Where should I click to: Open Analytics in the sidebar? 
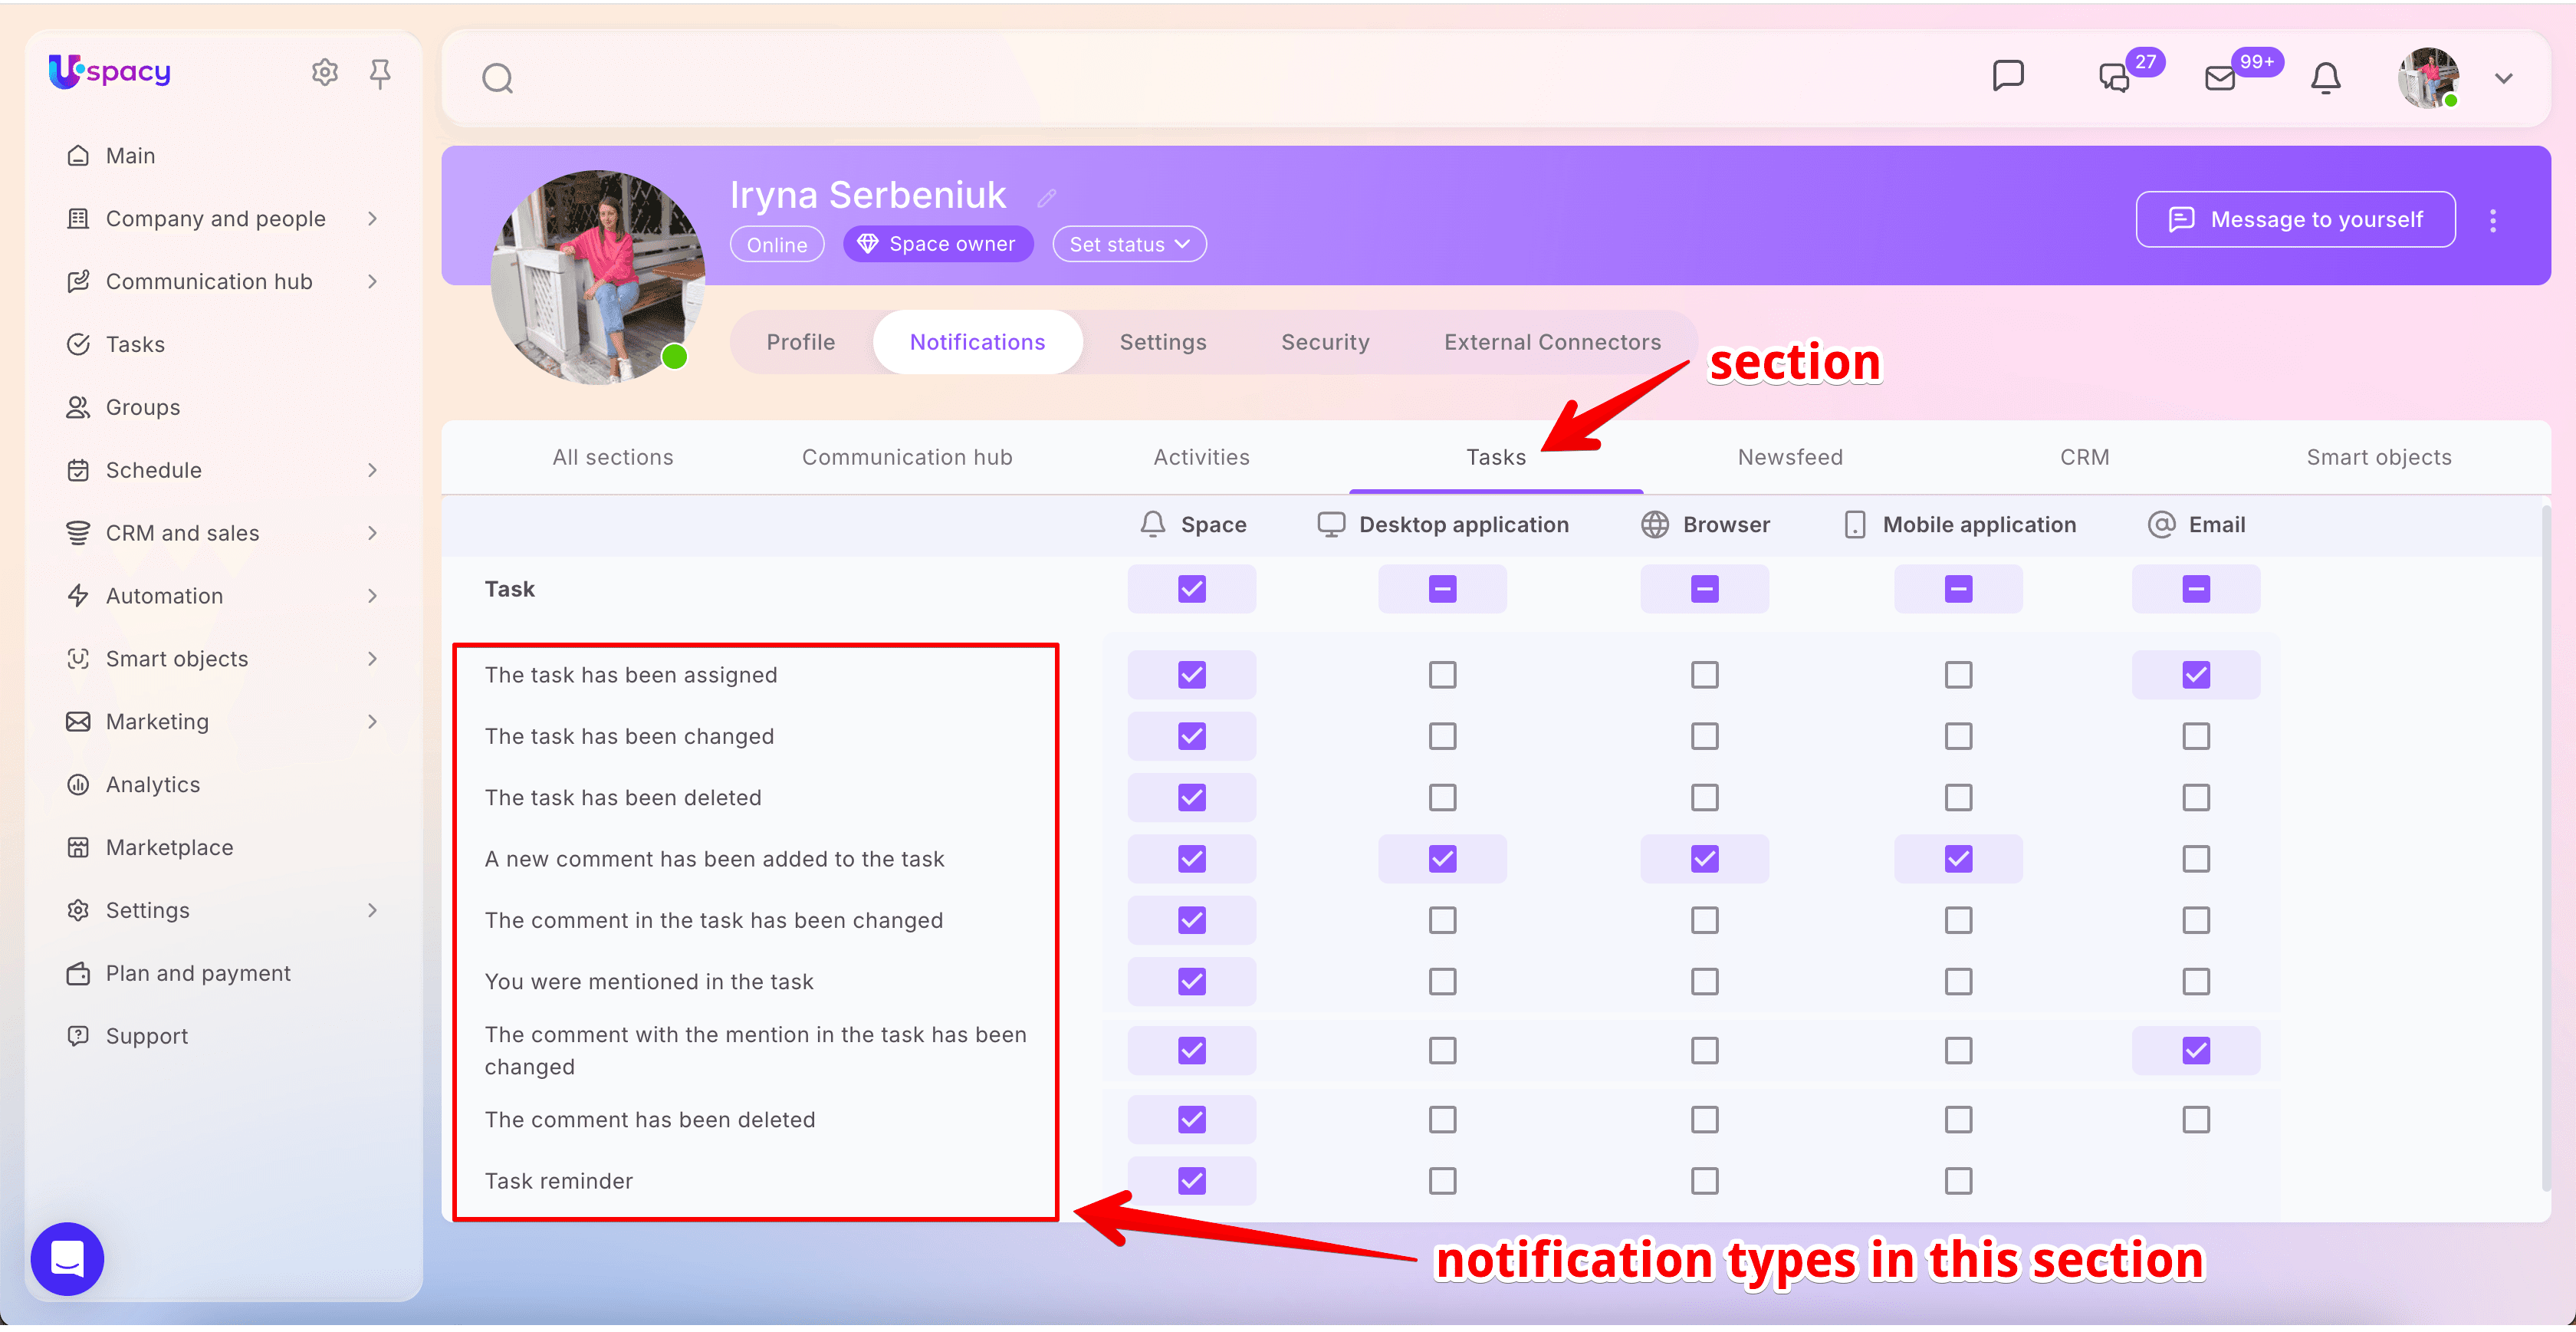(152, 784)
